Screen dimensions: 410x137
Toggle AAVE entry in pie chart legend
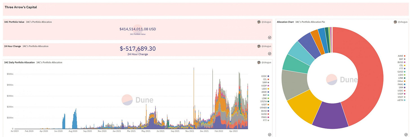click(x=402, y=56)
